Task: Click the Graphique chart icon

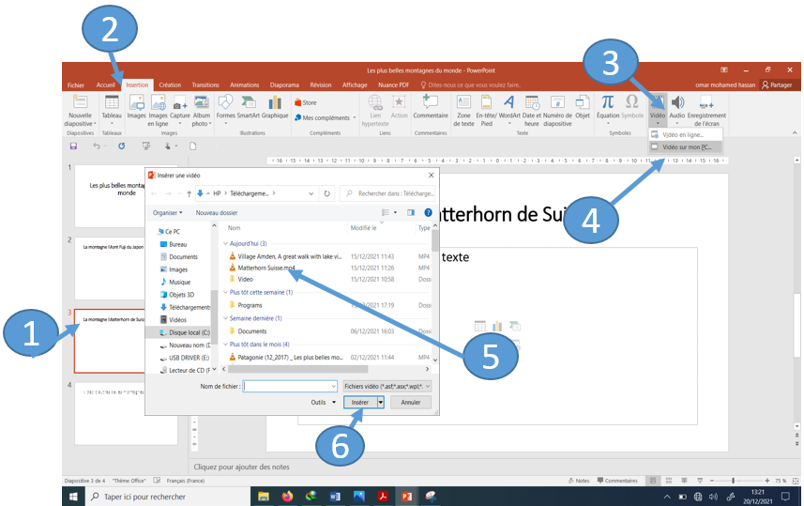Action: point(275,105)
